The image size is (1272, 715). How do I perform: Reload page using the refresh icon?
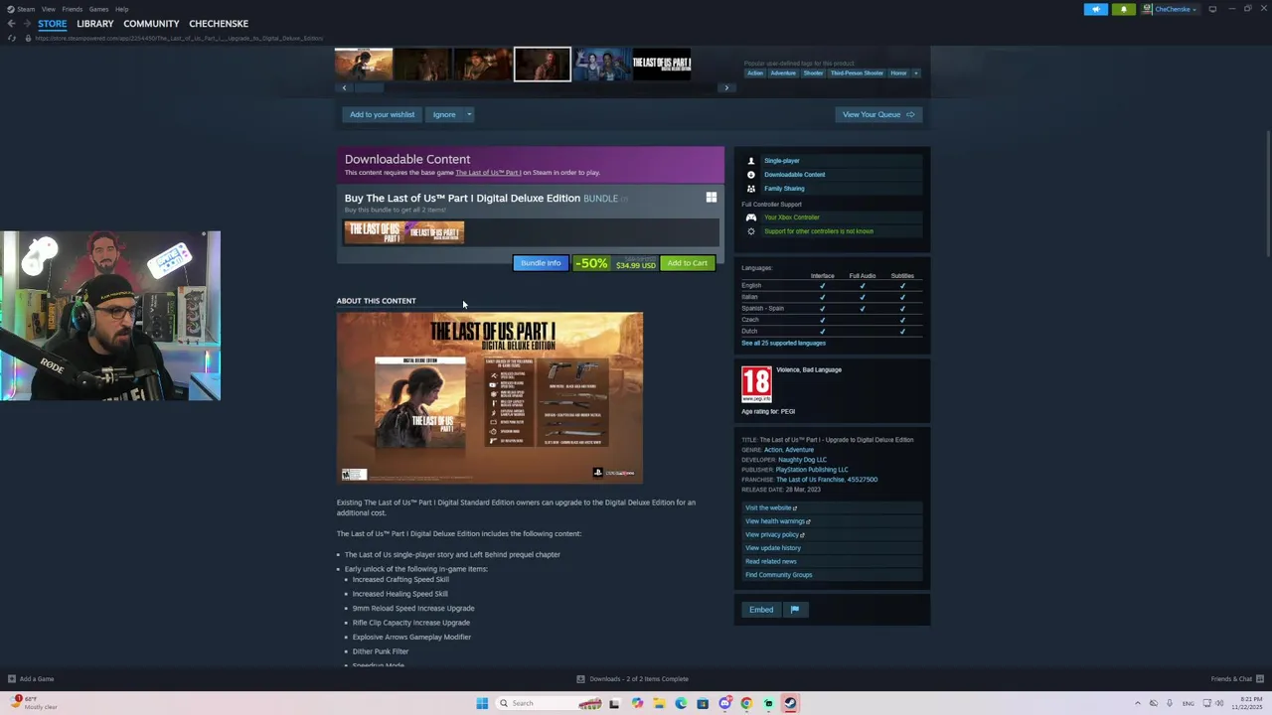[12, 38]
